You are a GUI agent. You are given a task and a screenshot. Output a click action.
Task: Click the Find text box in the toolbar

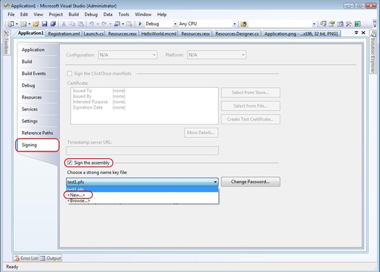pos(280,24)
